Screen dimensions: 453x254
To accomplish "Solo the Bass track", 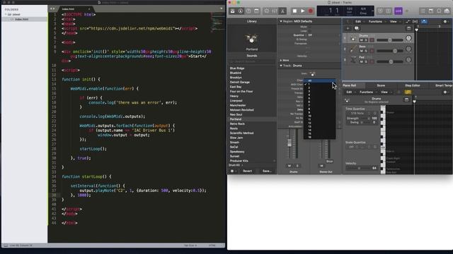I will (x=366, y=51).
